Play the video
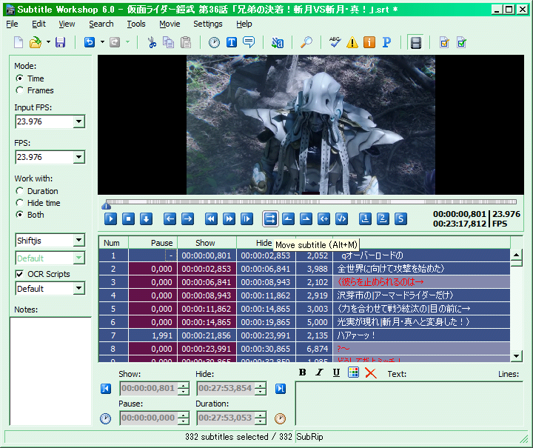Screen dimensions: 533x448 pyautogui.click(x=110, y=219)
